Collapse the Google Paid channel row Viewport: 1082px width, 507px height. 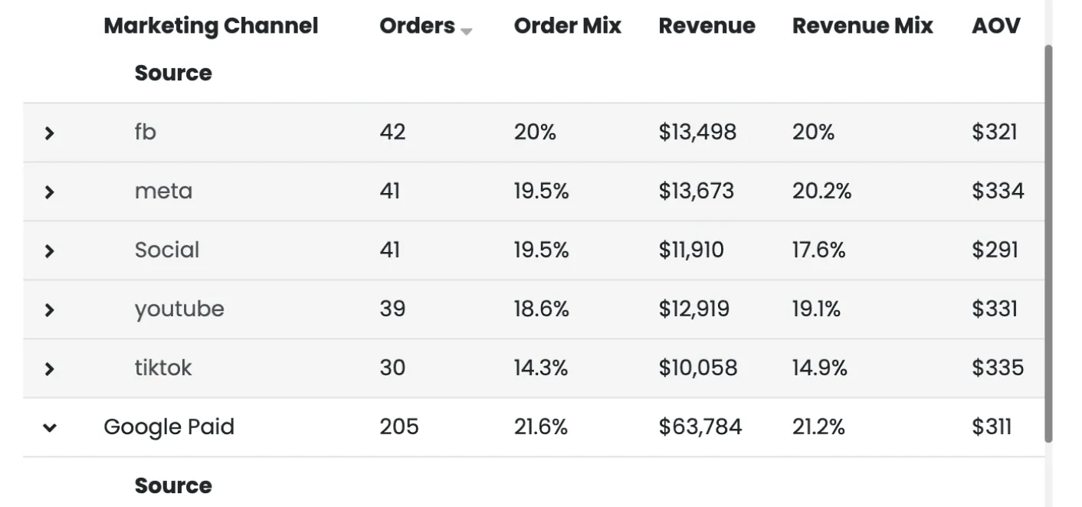point(48,427)
